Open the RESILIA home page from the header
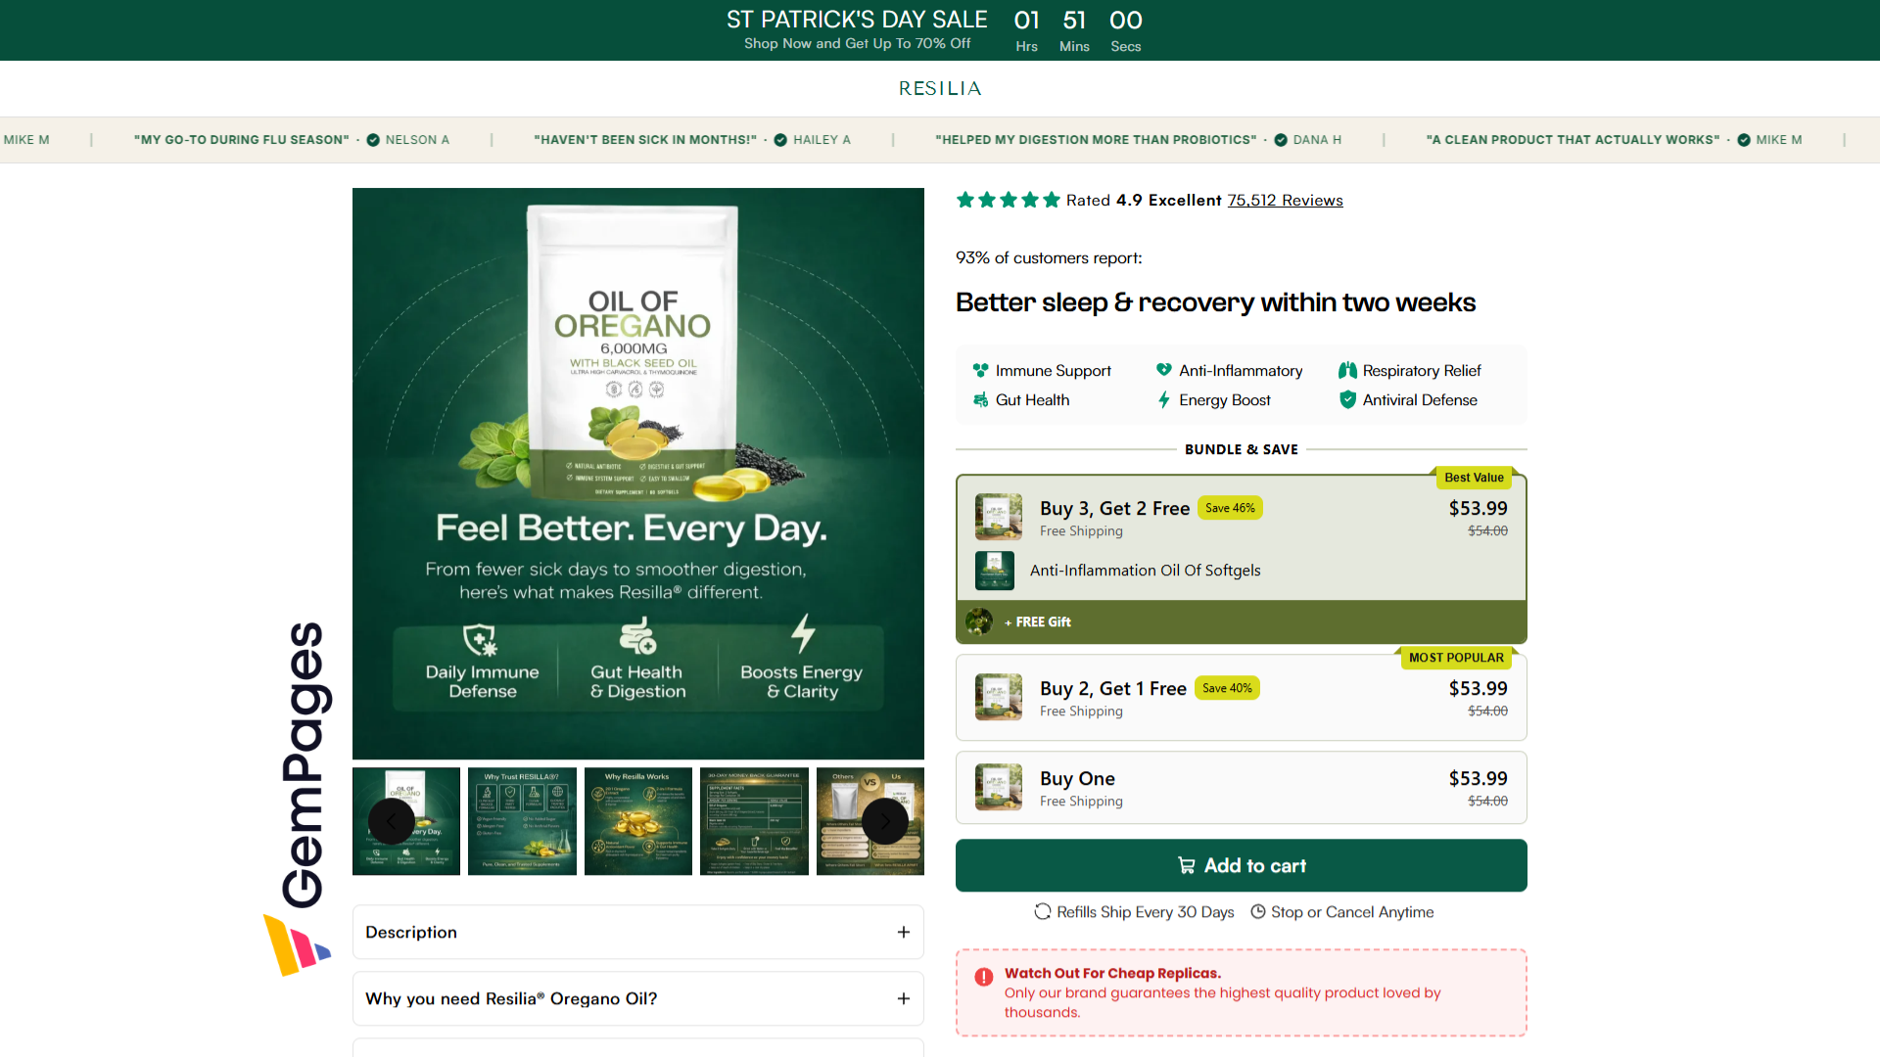Image resolution: width=1880 pixels, height=1057 pixels. coord(939,88)
